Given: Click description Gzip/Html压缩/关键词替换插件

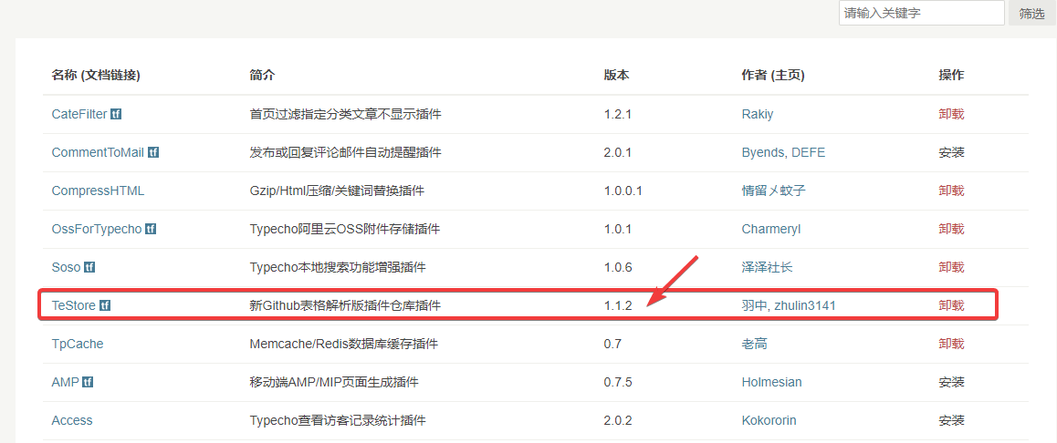Looking at the screenshot, I should [337, 191].
